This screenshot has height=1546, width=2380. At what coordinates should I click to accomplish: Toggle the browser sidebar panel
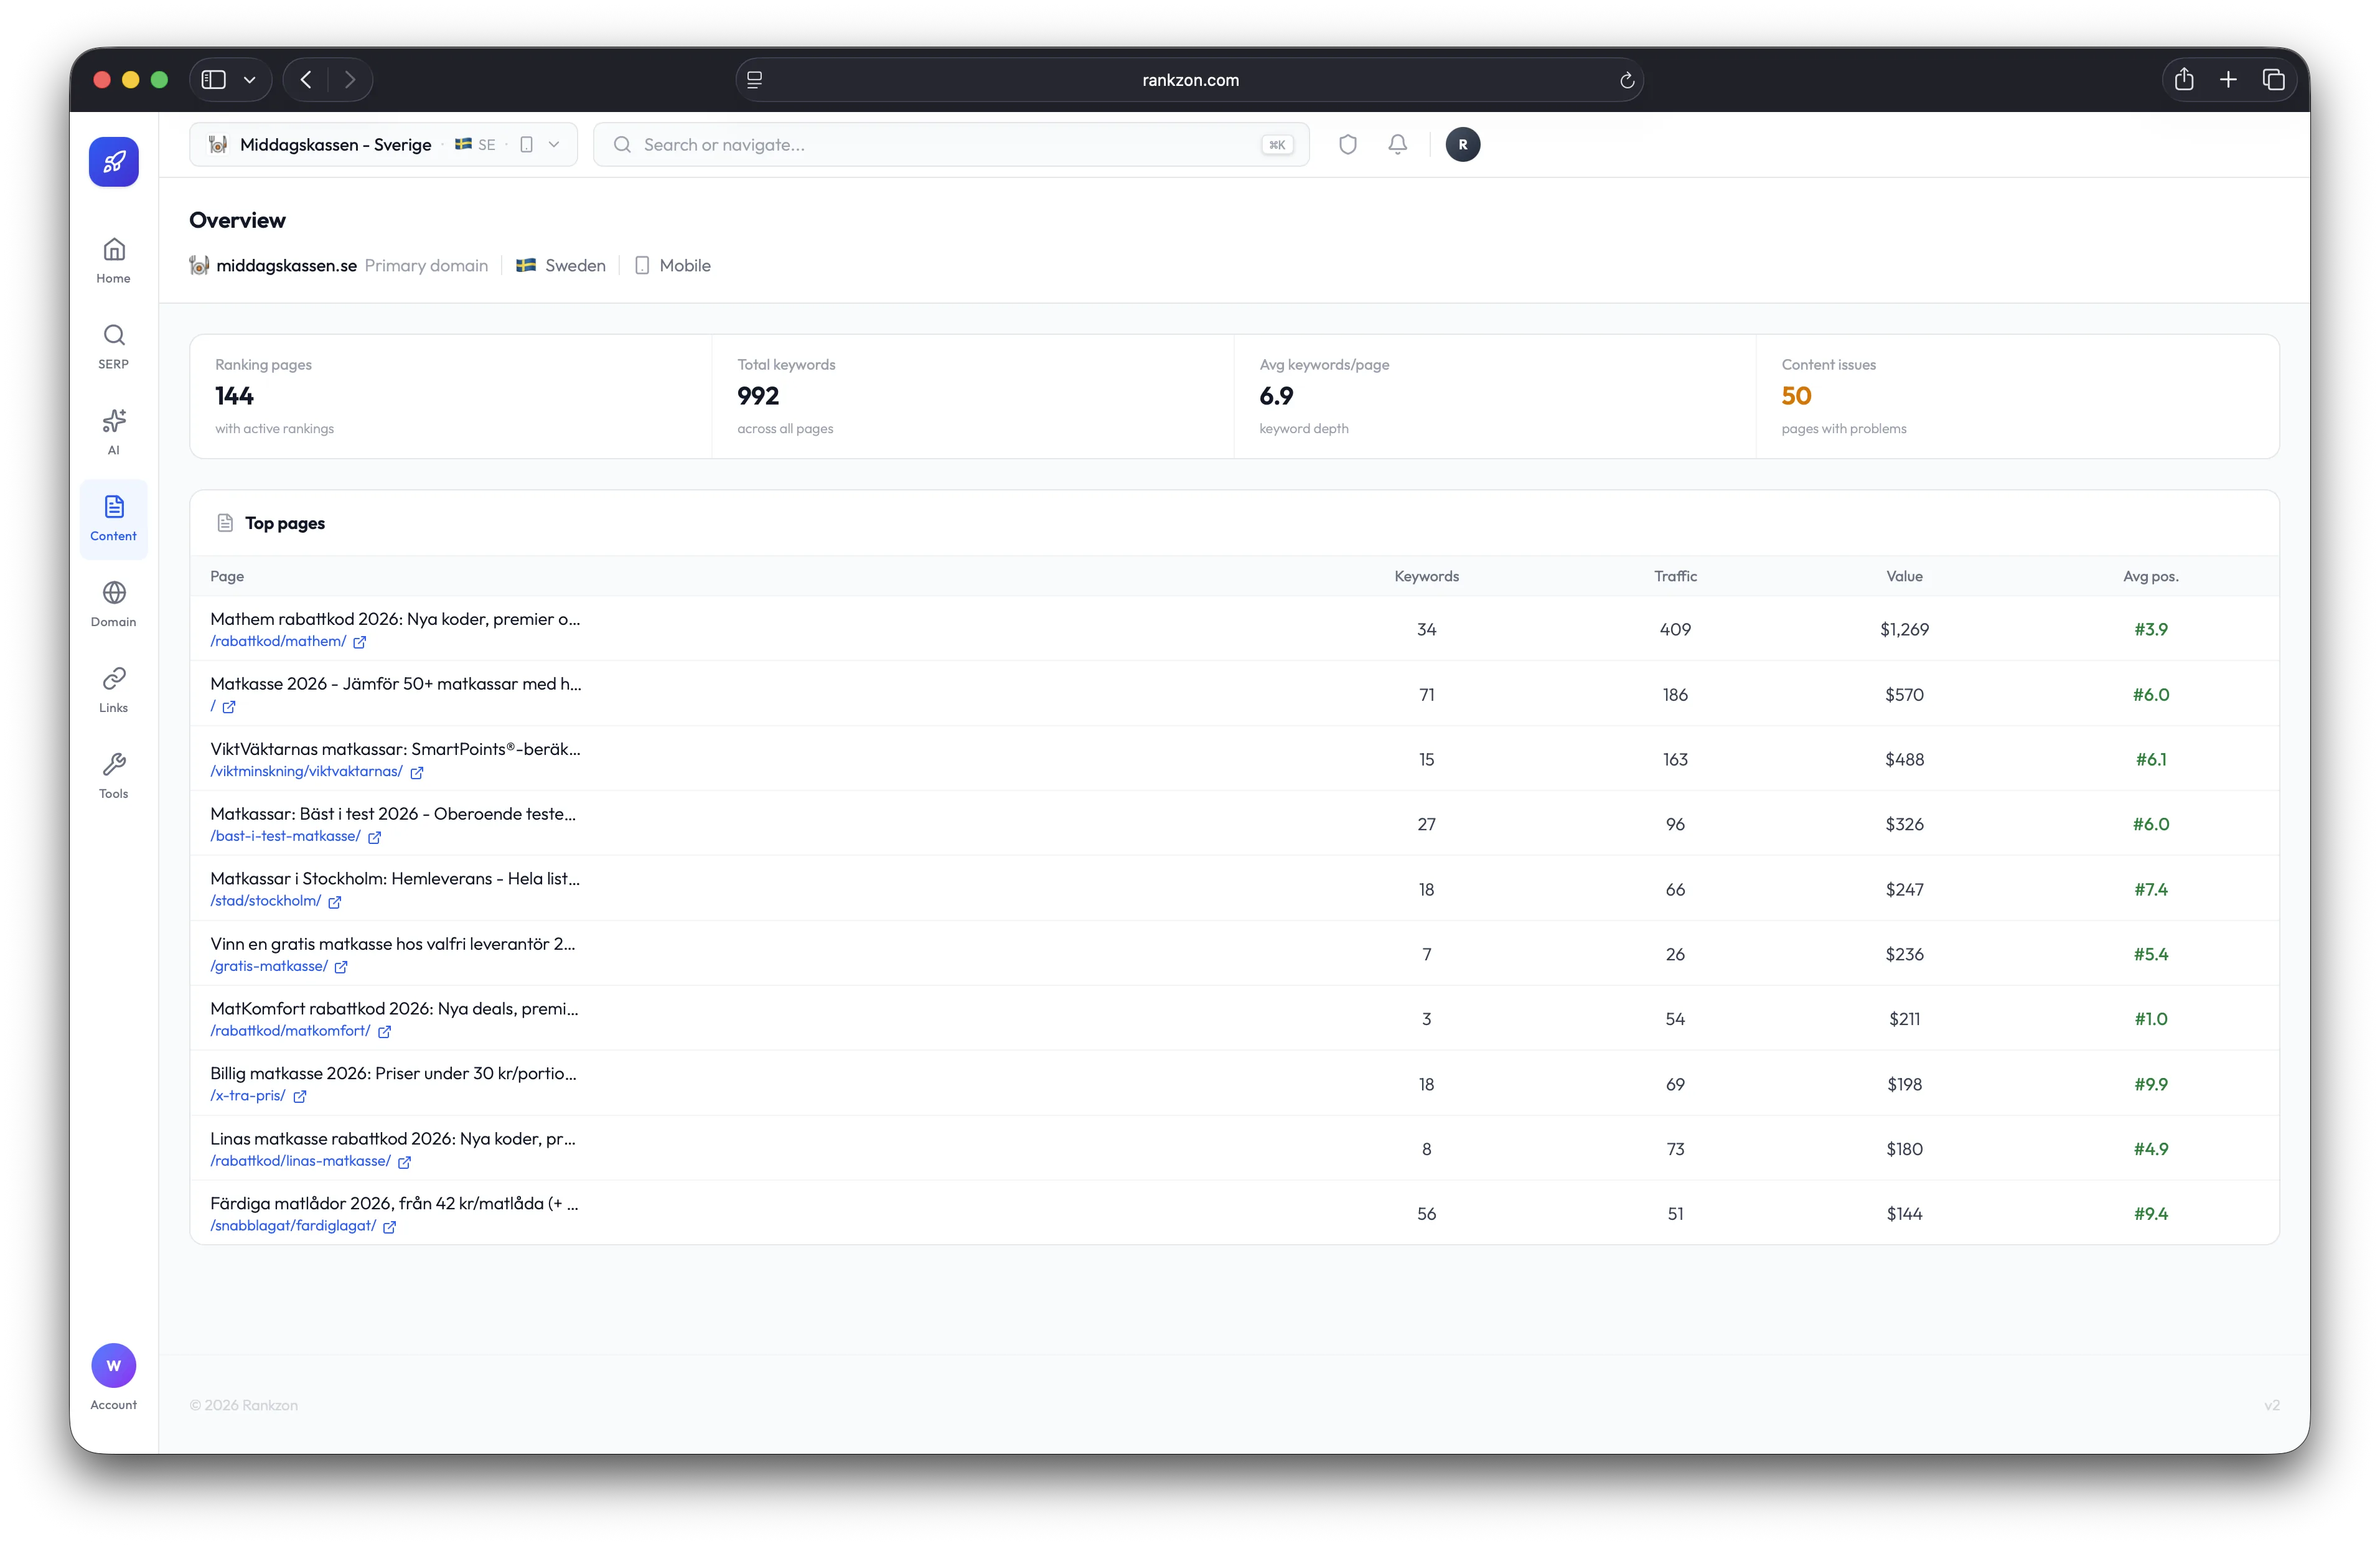pos(214,80)
